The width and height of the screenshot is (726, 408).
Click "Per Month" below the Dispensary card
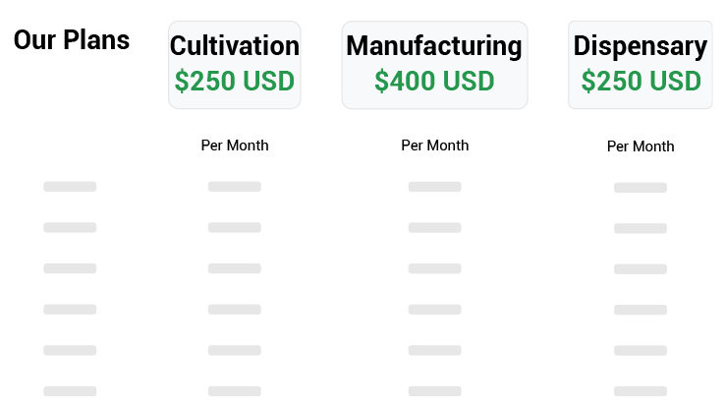[641, 146]
